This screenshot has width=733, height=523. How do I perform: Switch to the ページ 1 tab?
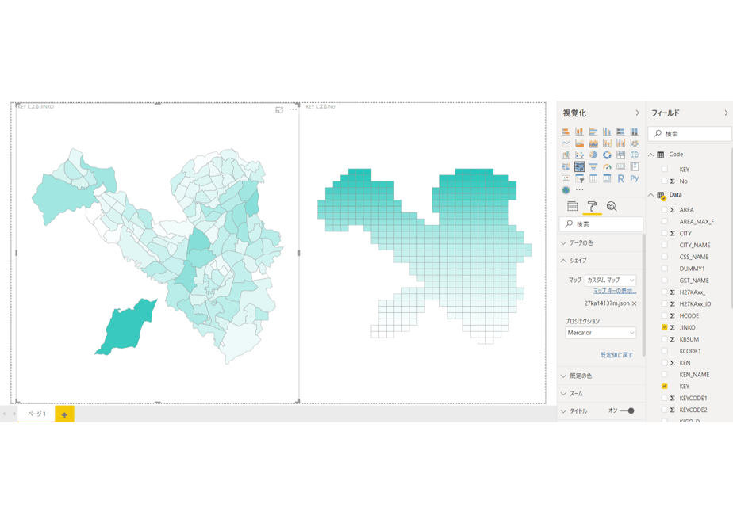click(x=36, y=414)
